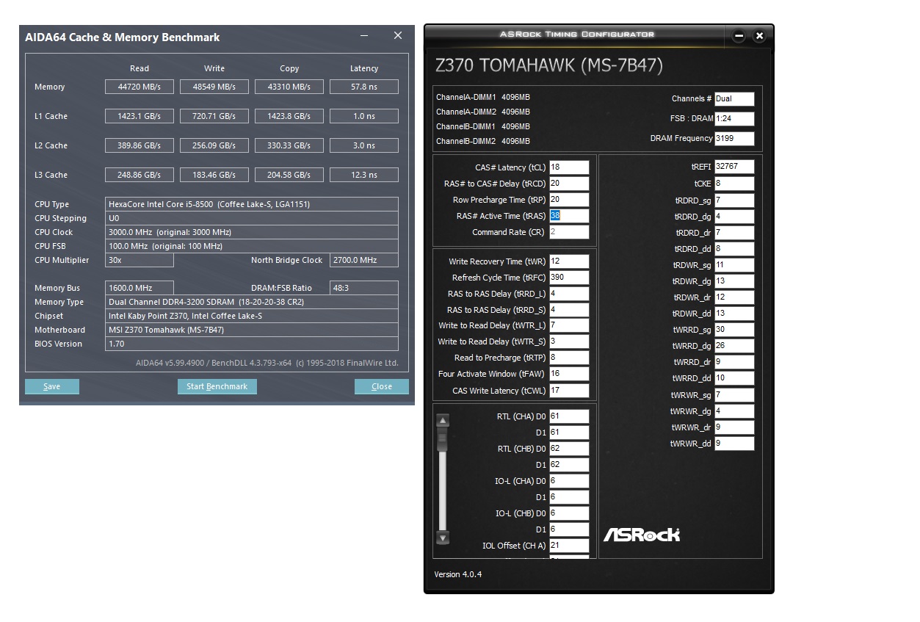Viewport: 920px width, 622px height.
Task: Click the BIOS Version 1.70 field
Action: [252, 344]
